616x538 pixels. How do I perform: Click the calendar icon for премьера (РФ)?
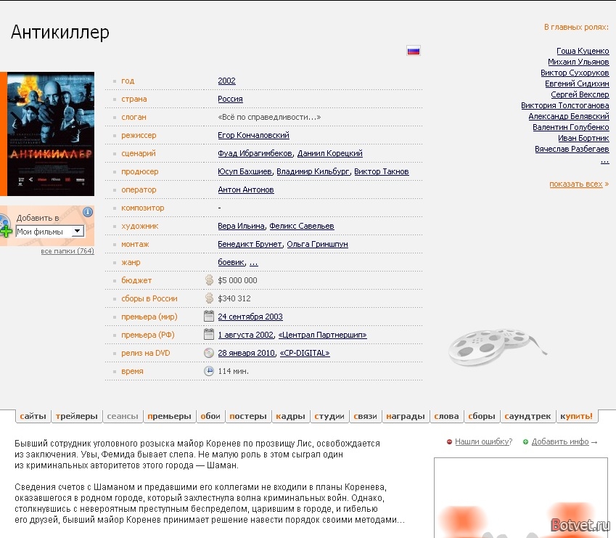pos(209,335)
